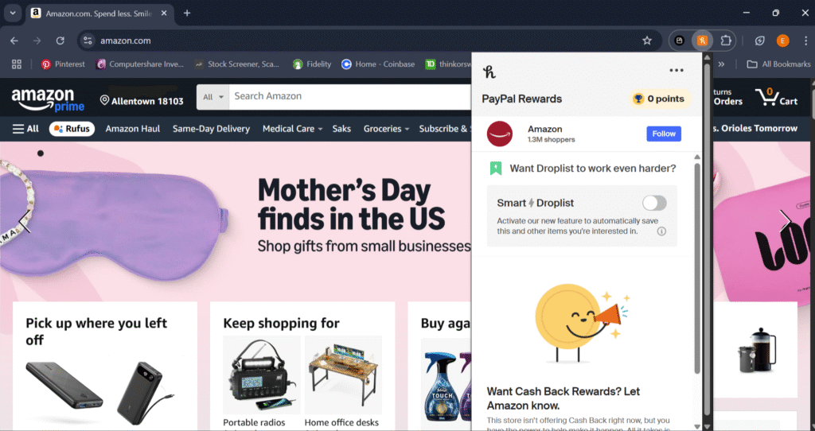Click the 0 points rewards badge
The height and width of the screenshot is (431, 815).
tap(659, 99)
